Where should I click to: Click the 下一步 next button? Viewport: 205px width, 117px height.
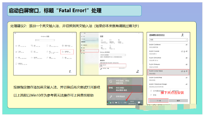[158, 101]
